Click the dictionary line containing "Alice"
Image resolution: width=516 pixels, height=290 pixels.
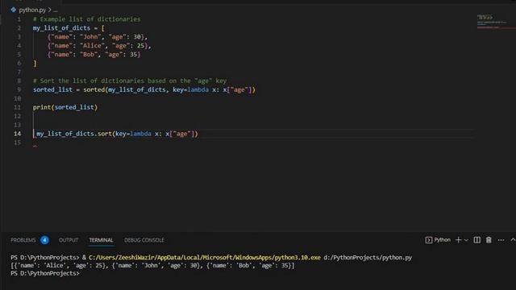[x=99, y=46]
